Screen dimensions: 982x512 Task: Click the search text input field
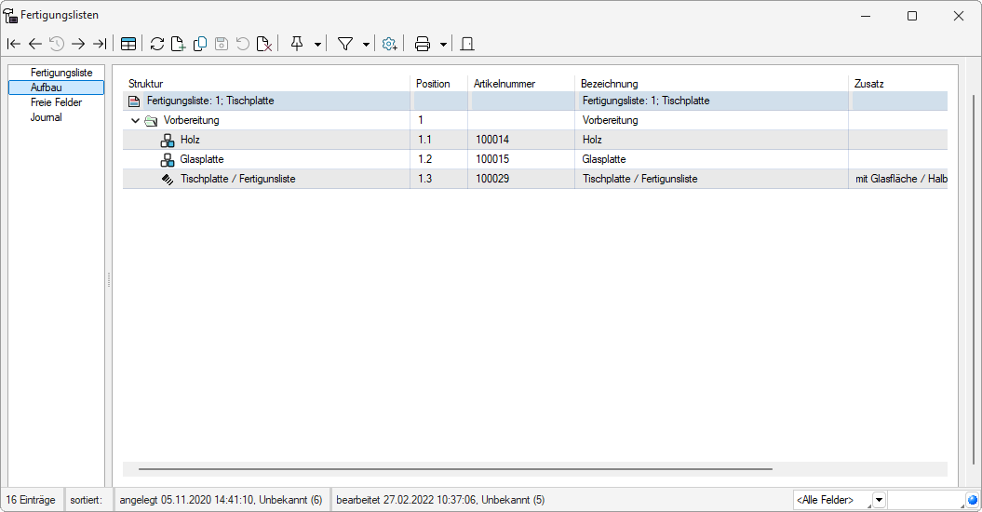pyautogui.click(x=924, y=501)
